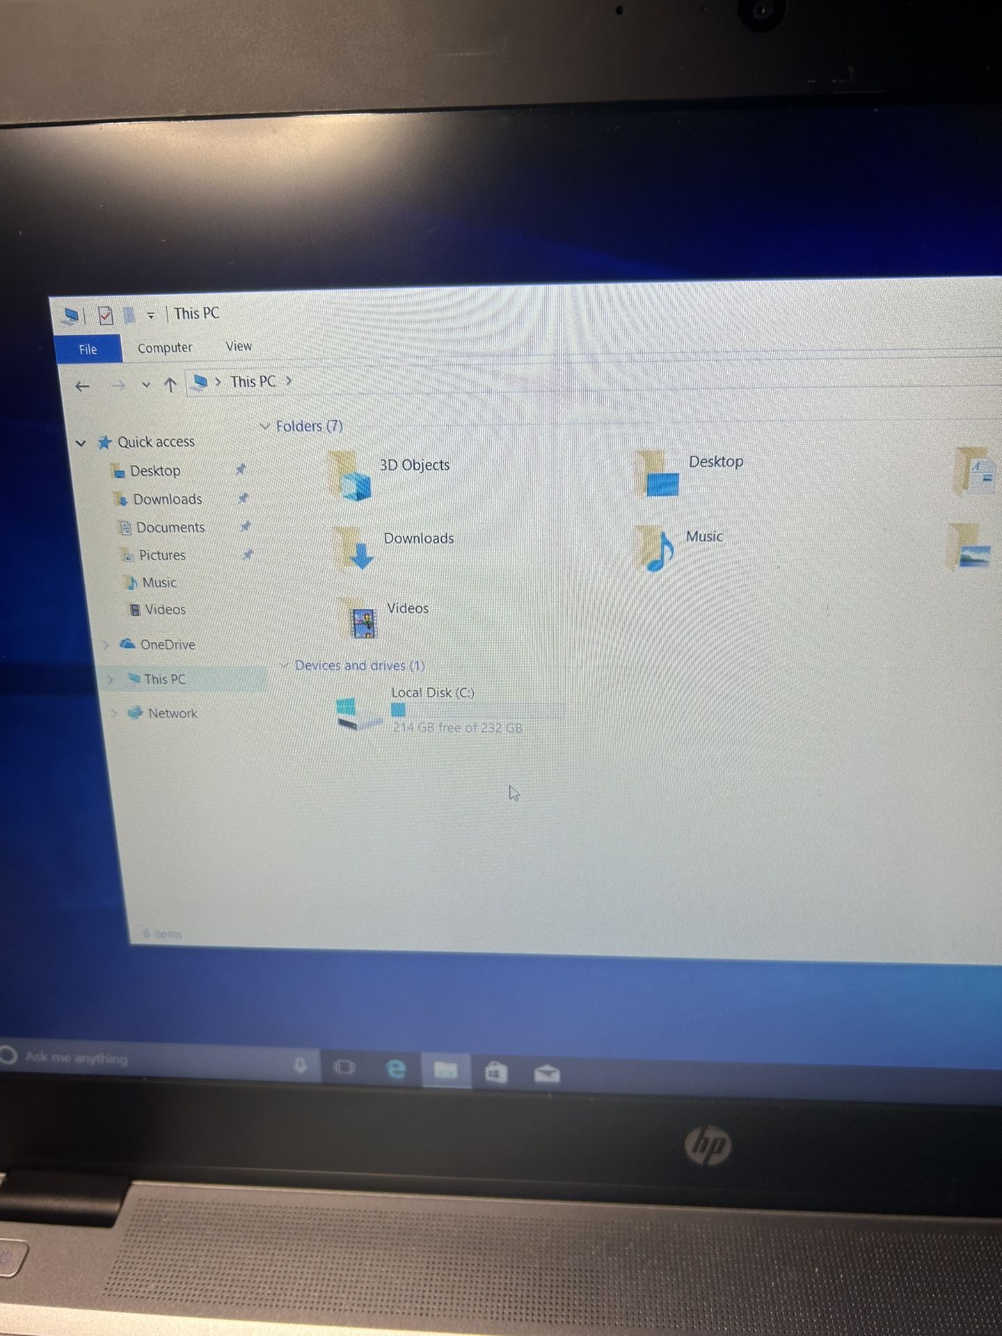Click the Ask me anything search box
The width and height of the screenshot is (1002, 1336).
click(139, 1059)
